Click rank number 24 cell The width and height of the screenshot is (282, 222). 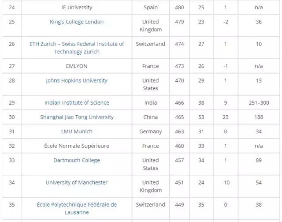[12, 8]
